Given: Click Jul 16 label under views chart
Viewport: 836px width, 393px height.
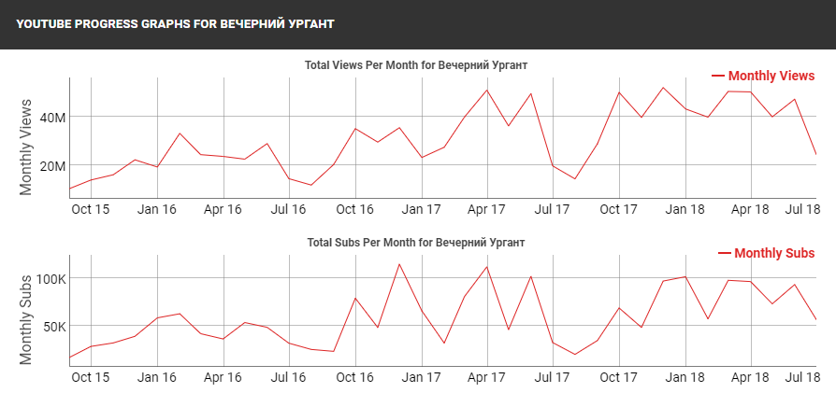Looking at the screenshot, I should 288,209.
